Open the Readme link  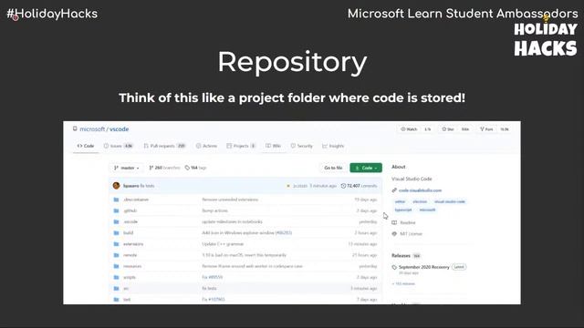(x=408, y=222)
